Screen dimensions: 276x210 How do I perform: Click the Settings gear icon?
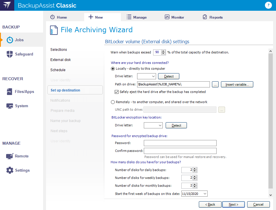(10, 170)
